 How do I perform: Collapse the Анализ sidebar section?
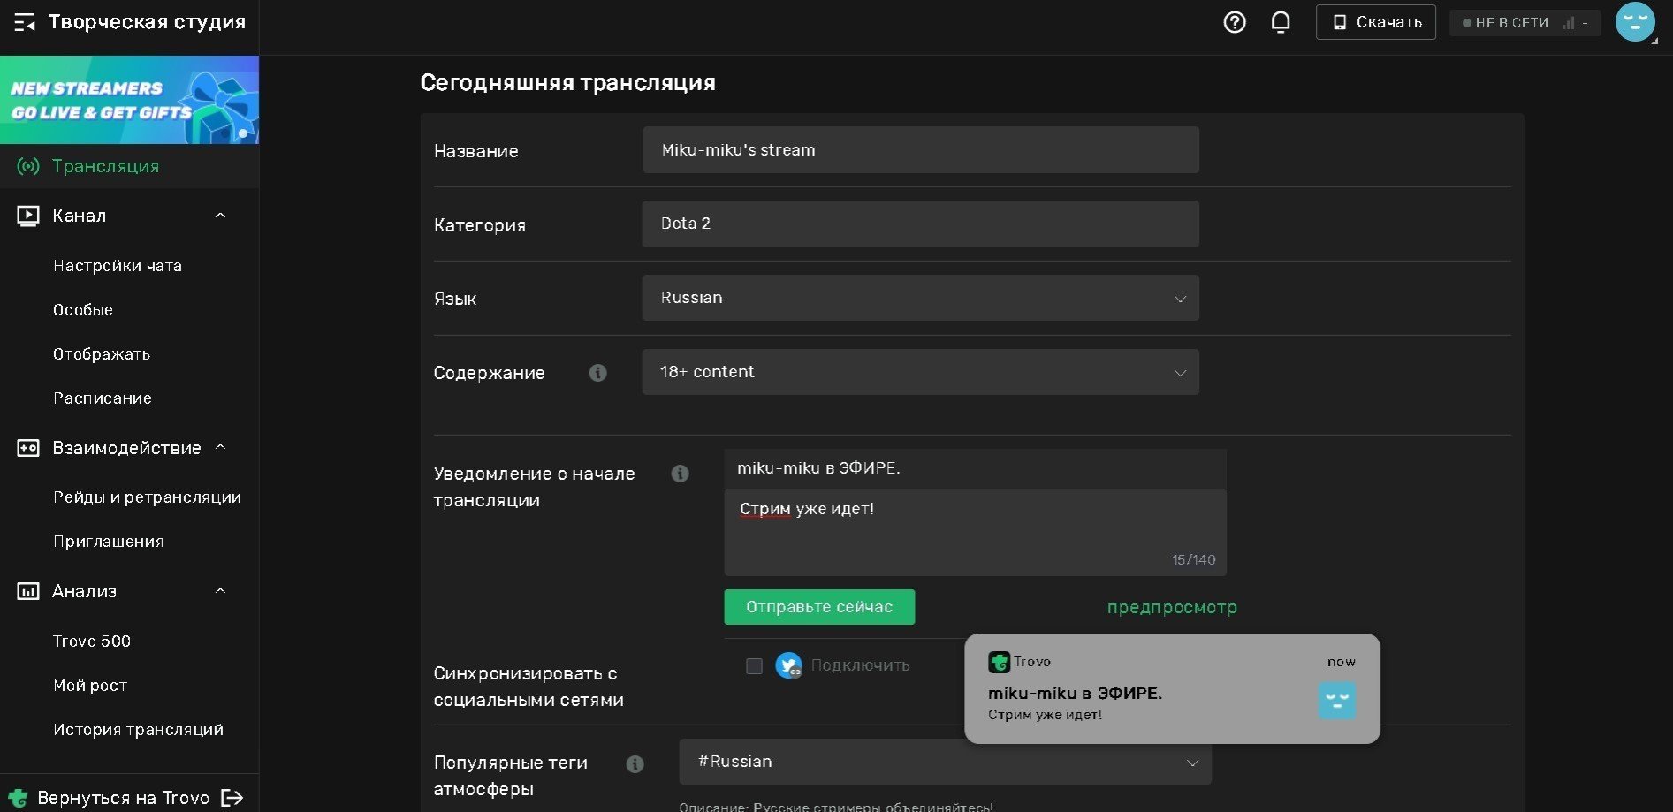[x=221, y=591]
